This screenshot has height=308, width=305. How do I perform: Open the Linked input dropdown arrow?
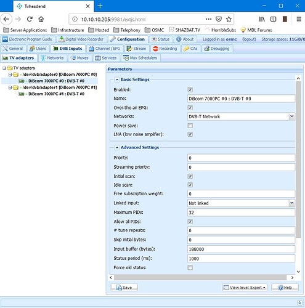pos(292,203)
